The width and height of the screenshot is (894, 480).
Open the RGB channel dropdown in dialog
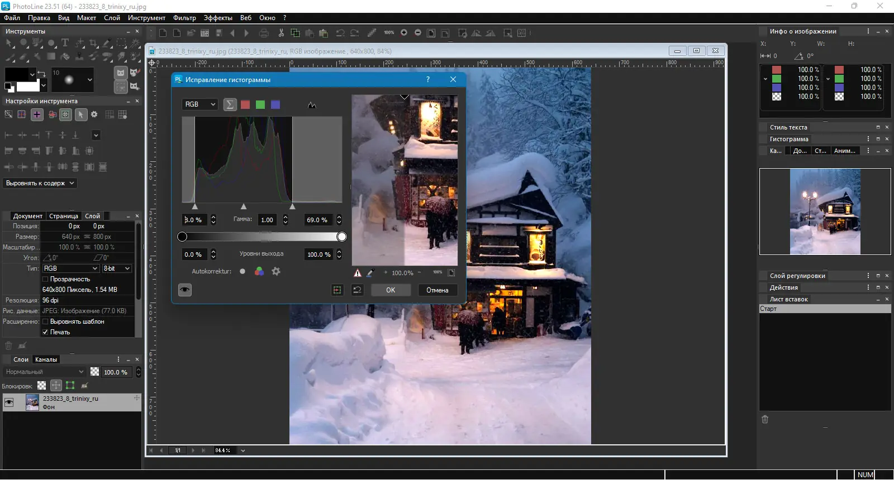pyautogui.click(x=200, y=104)
